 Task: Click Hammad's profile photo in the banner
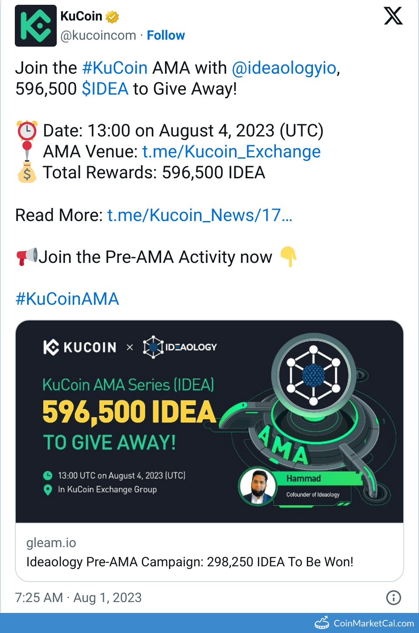pyautogui.click(x=258, y=486)
